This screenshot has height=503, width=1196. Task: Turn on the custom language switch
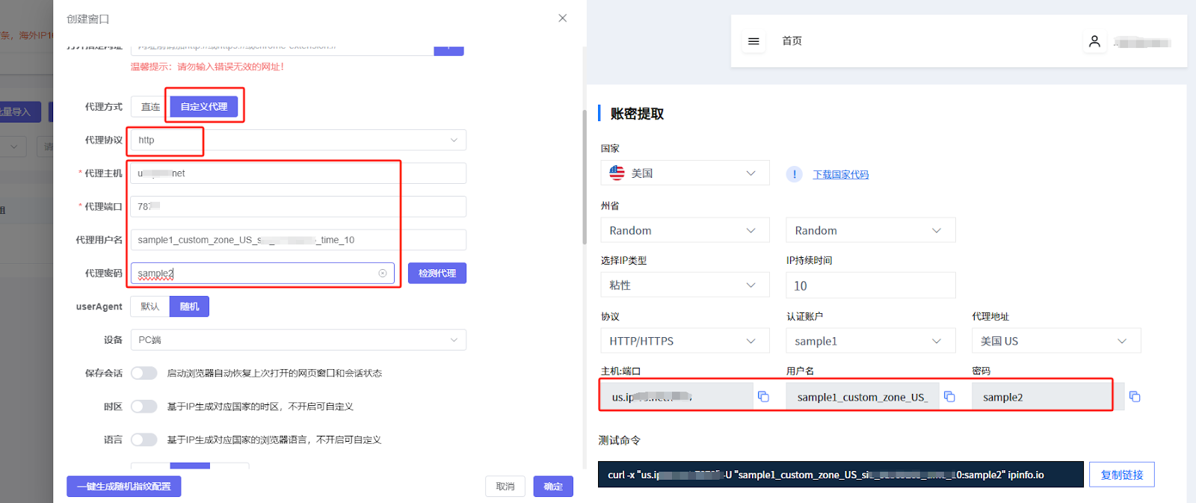point(144,439)
